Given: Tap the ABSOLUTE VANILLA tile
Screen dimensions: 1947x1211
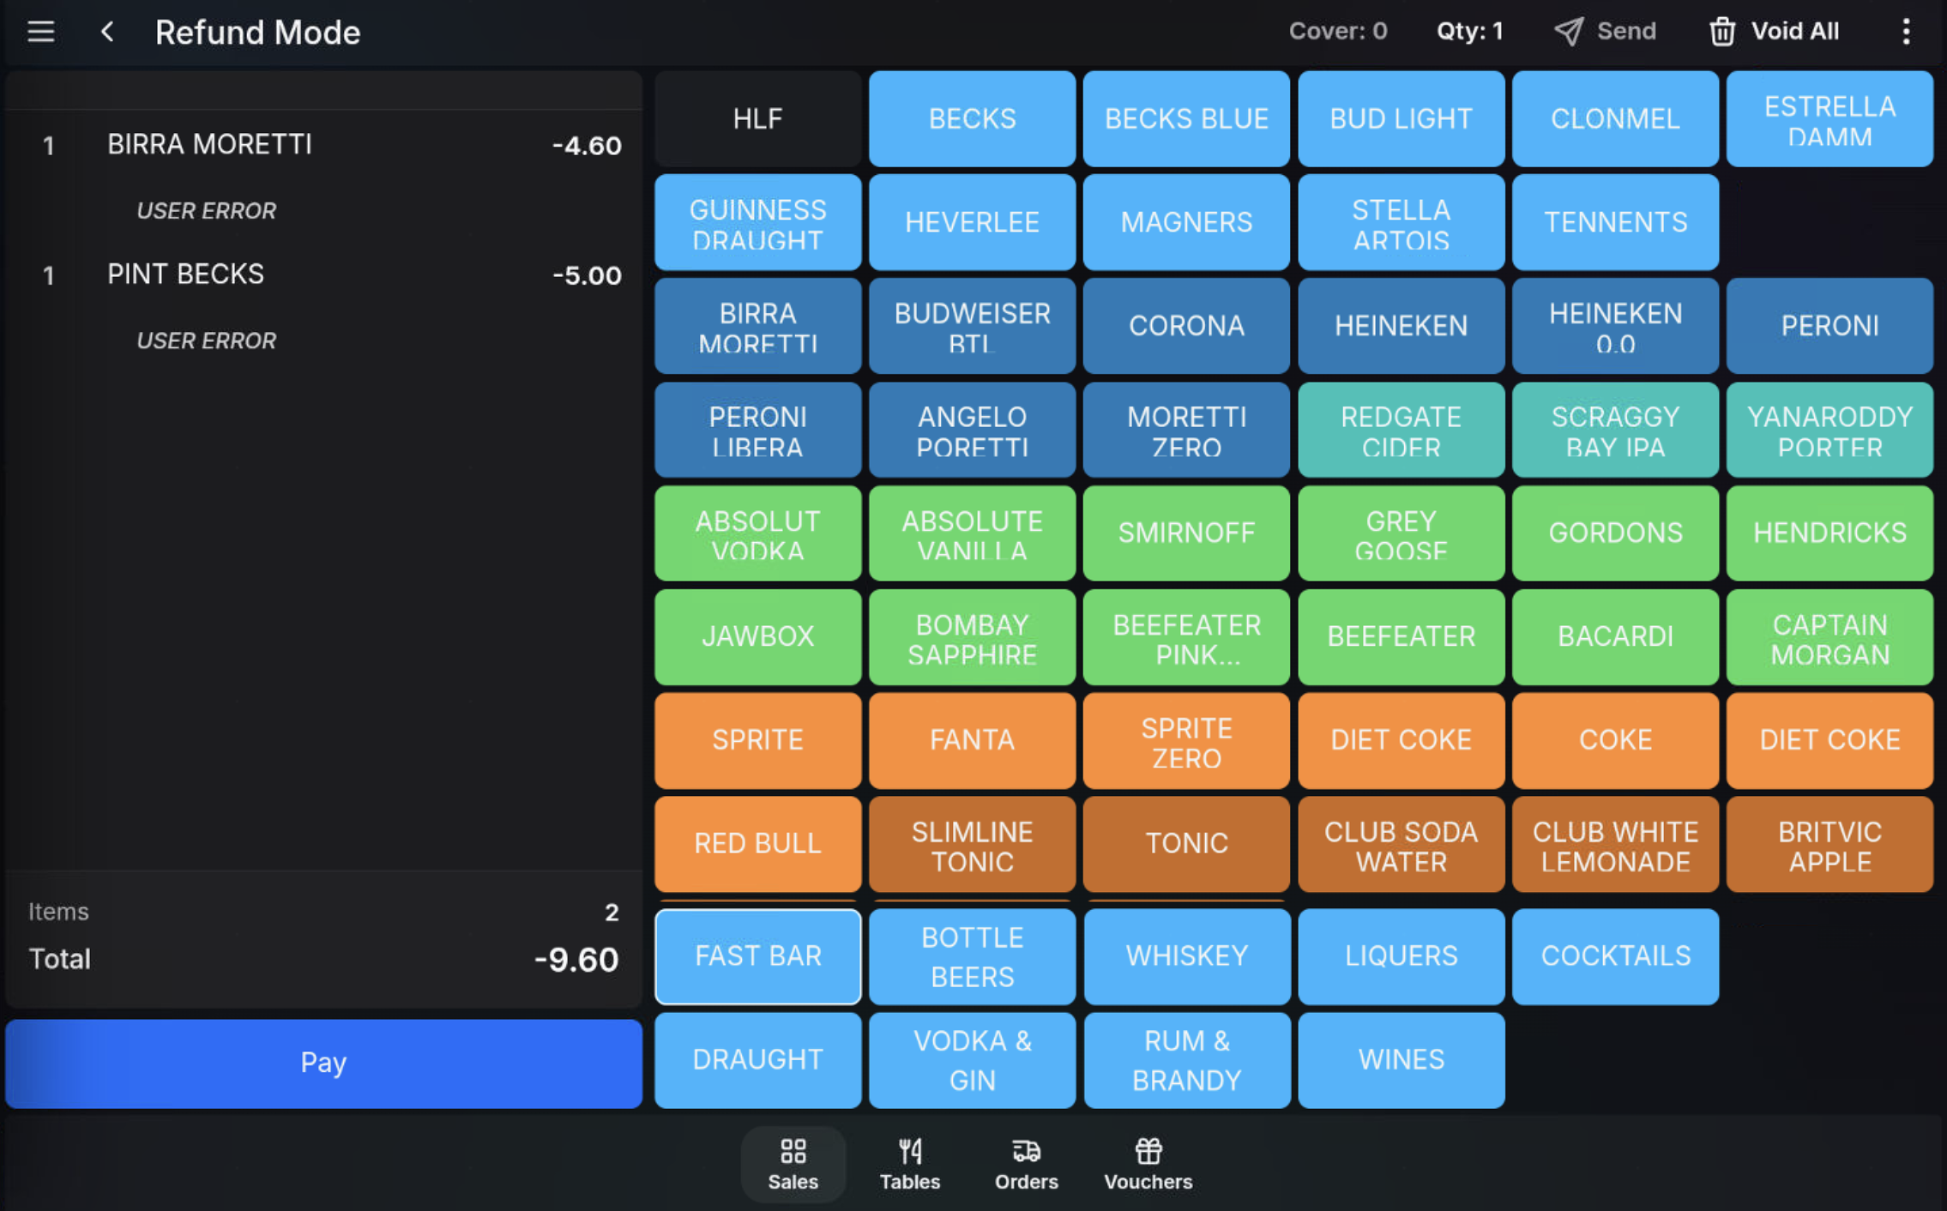Looking at the screenshot, I should (972, 533).
